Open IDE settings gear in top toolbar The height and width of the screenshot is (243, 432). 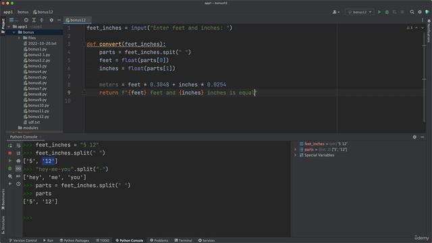click(420, 12)
